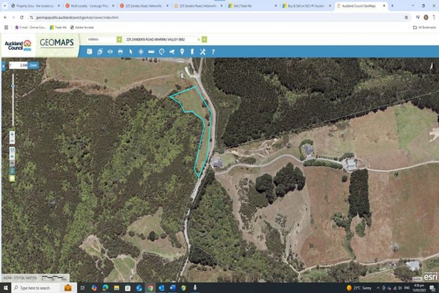439x293 pixels.
Task: Open the layers stack toolbar icon
Action: pos(100,52)
